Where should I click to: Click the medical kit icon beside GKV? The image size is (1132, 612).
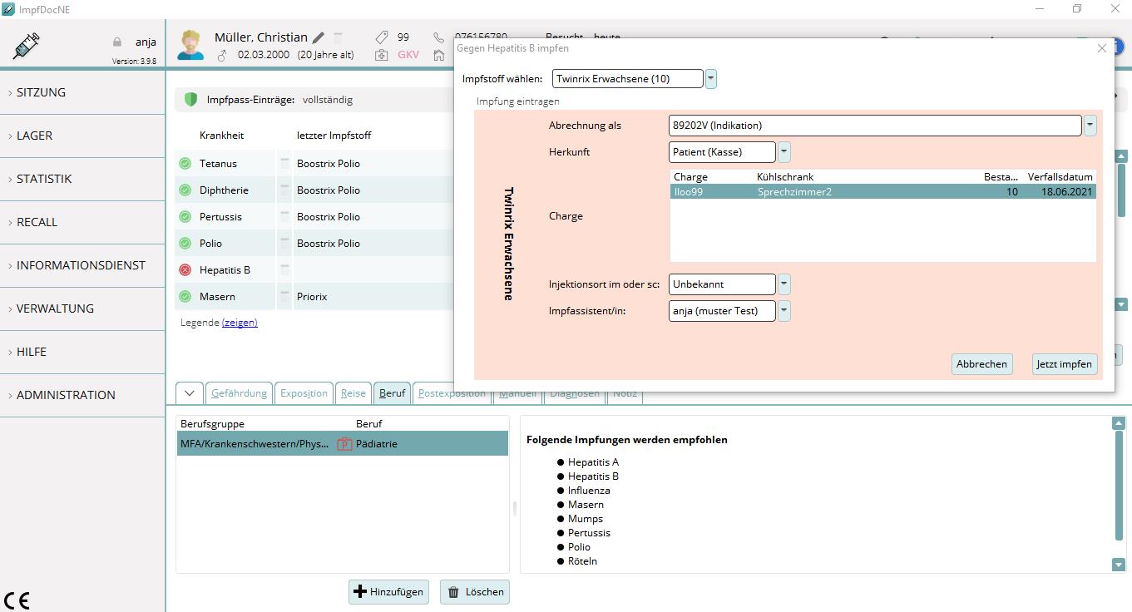tap(382, 55)
